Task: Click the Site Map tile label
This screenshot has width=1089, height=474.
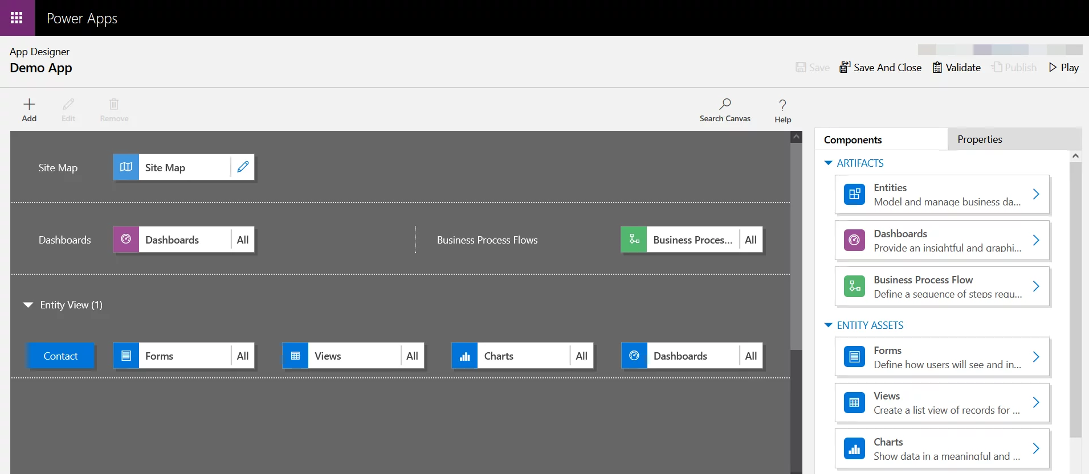Action: (165, 167)
